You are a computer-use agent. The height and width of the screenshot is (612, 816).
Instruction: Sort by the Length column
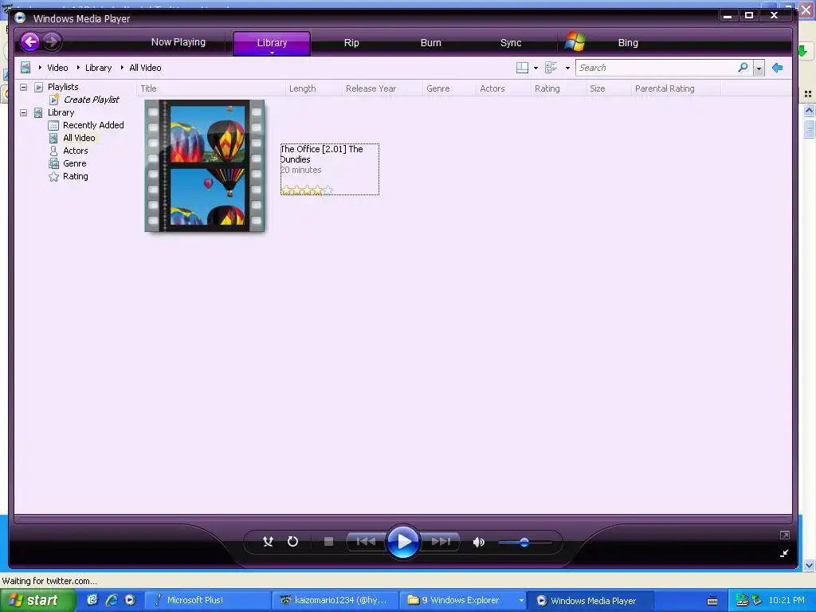pyautogui.click(x=313, y=88)
